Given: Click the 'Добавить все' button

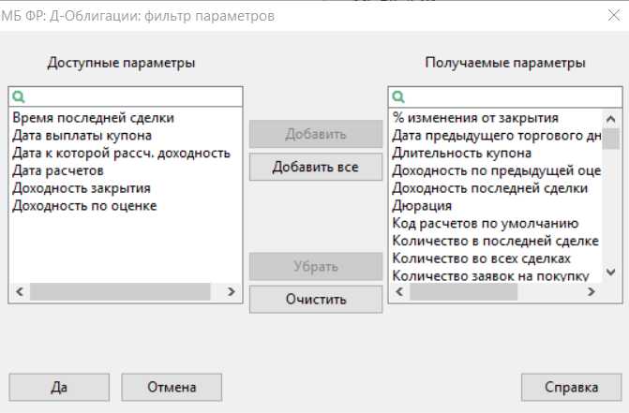Looking at the screenshot, I should click(303, 168).
